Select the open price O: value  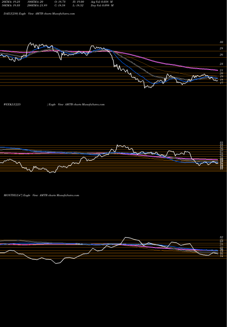(x=60, y=2)
